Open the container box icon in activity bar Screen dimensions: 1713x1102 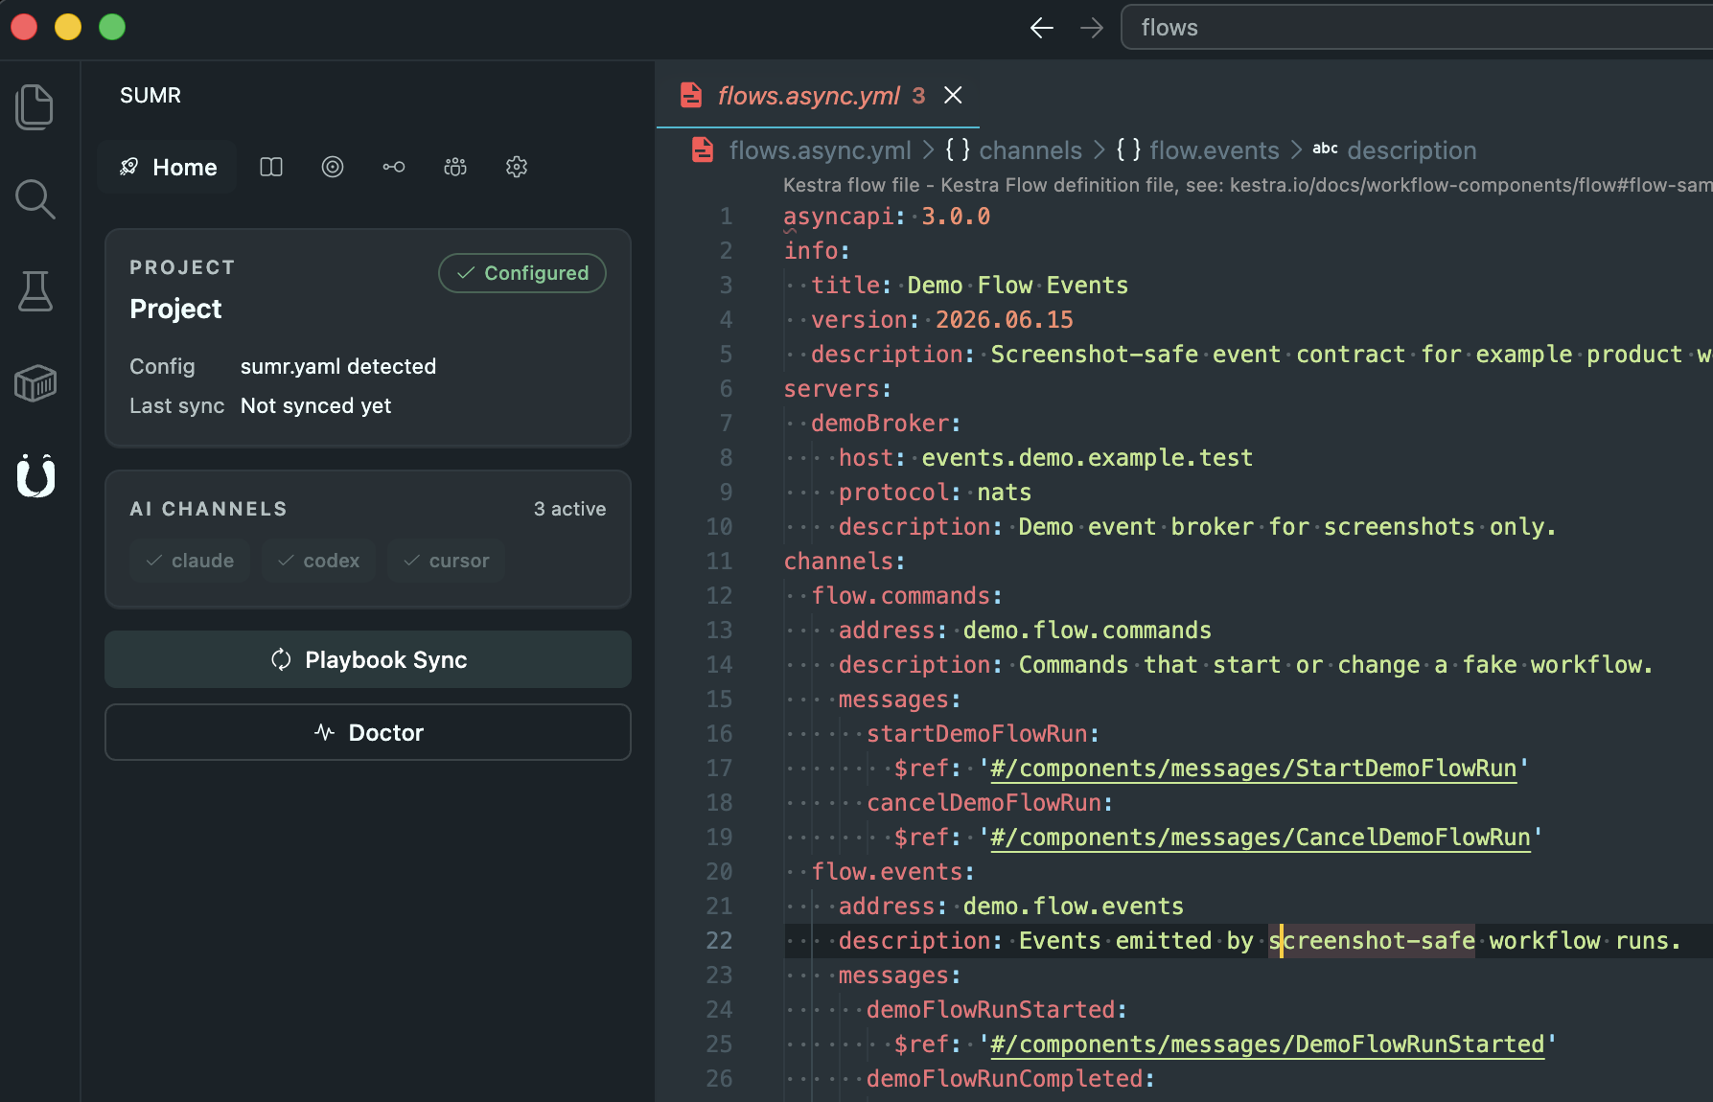[x=35, y=383]
